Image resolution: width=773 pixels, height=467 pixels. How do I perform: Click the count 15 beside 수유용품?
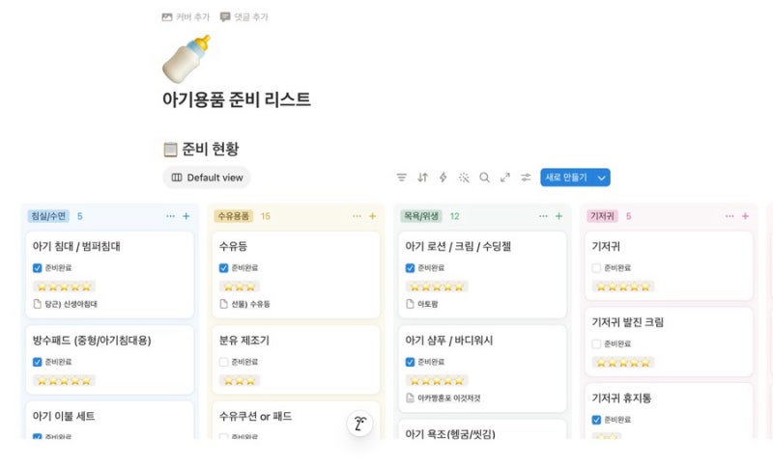(x=265, y=216)
